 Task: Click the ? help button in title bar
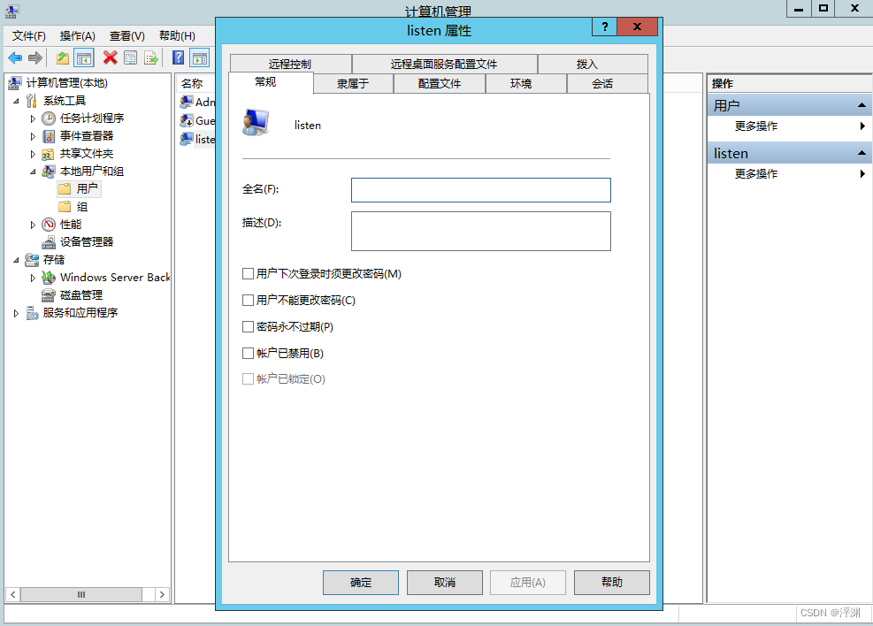[605, 27]
